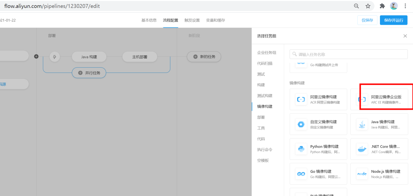Choose the Java 镜像构建 task card
This screenshot has width=413, height=196.
point(379,124)
